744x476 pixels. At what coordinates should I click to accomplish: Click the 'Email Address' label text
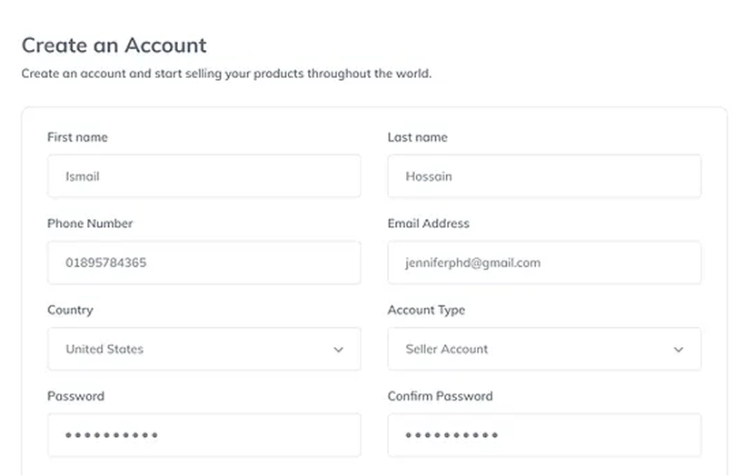(x=428, y=223)
